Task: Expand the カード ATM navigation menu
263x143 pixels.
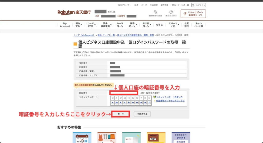Action: pos(91,25)
